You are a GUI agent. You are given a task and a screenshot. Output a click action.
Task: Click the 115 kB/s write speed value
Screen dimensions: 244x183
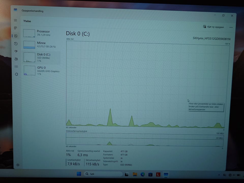pos(93,164)
